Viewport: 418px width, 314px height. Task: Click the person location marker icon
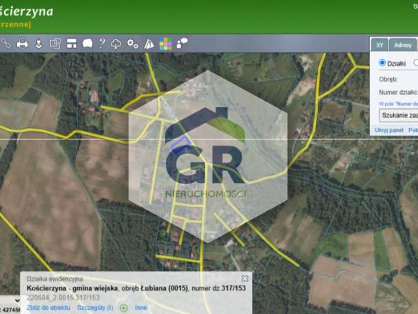39,43
